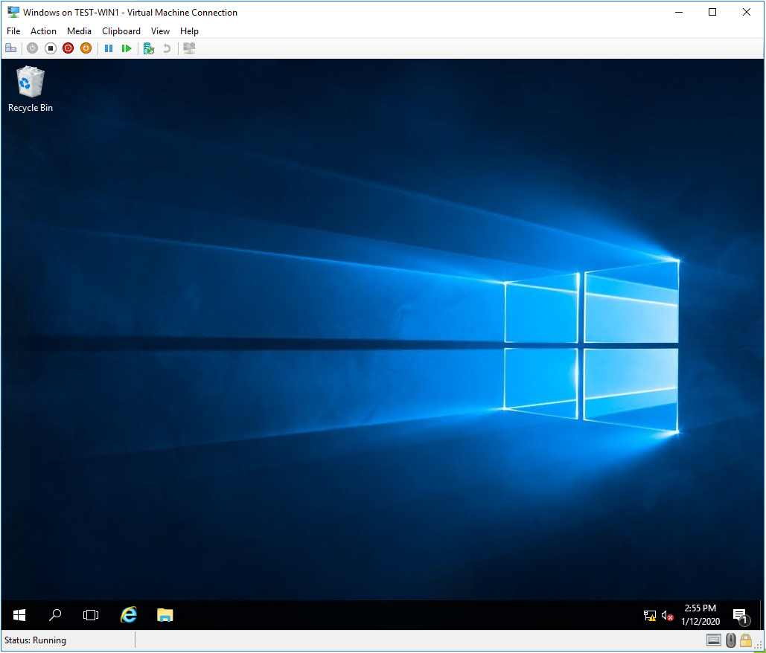Click the muted volume tray icon
The width and height of the screenshot is (766, 653).
point(667,616)
